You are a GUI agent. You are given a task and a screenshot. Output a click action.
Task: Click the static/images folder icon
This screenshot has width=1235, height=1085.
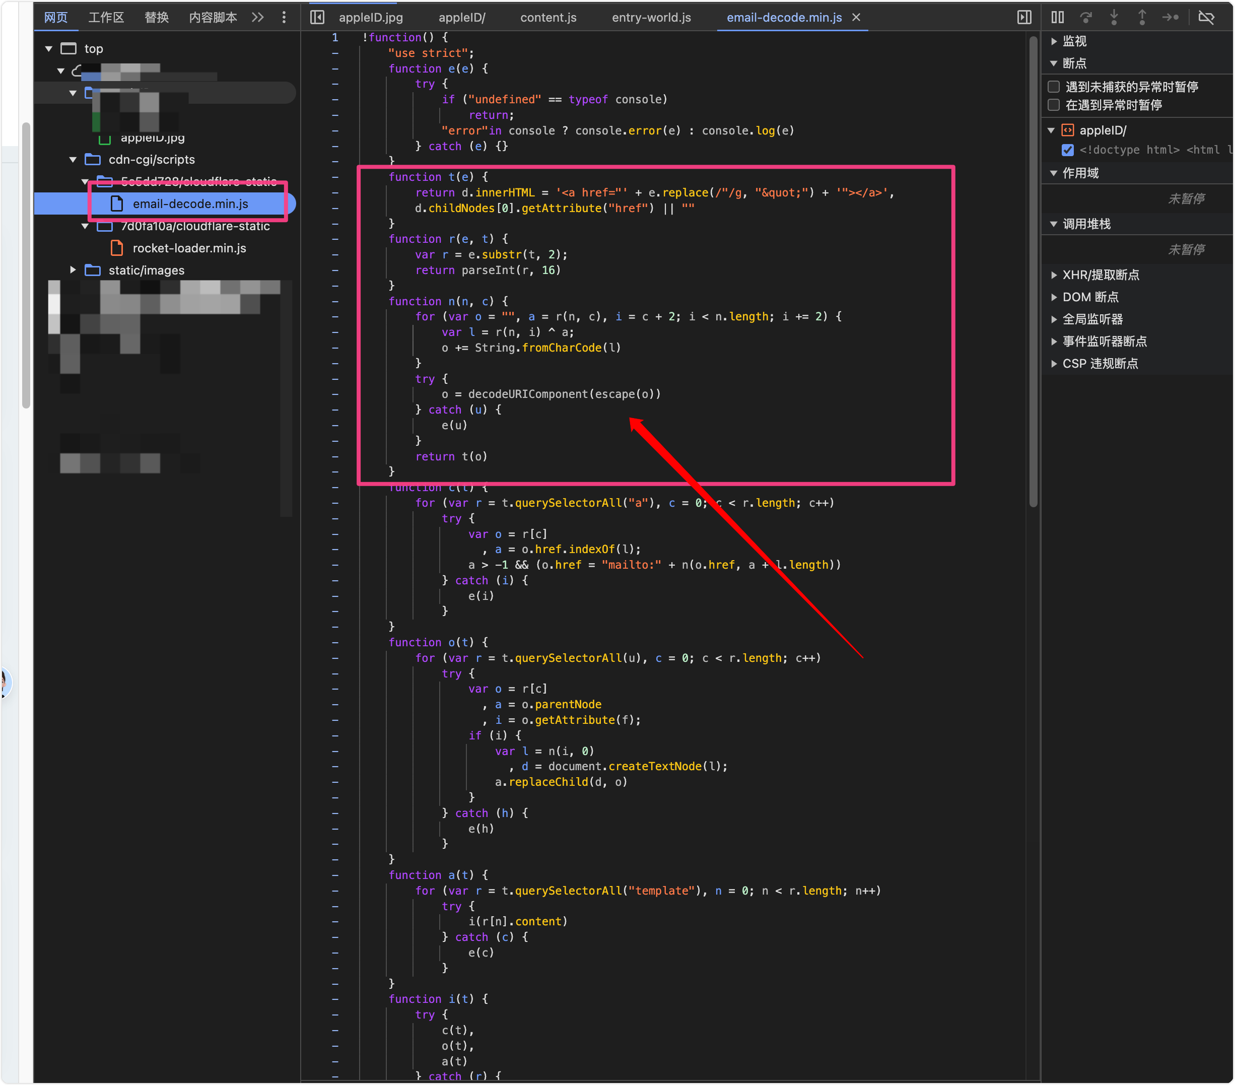tap(93, 270)
